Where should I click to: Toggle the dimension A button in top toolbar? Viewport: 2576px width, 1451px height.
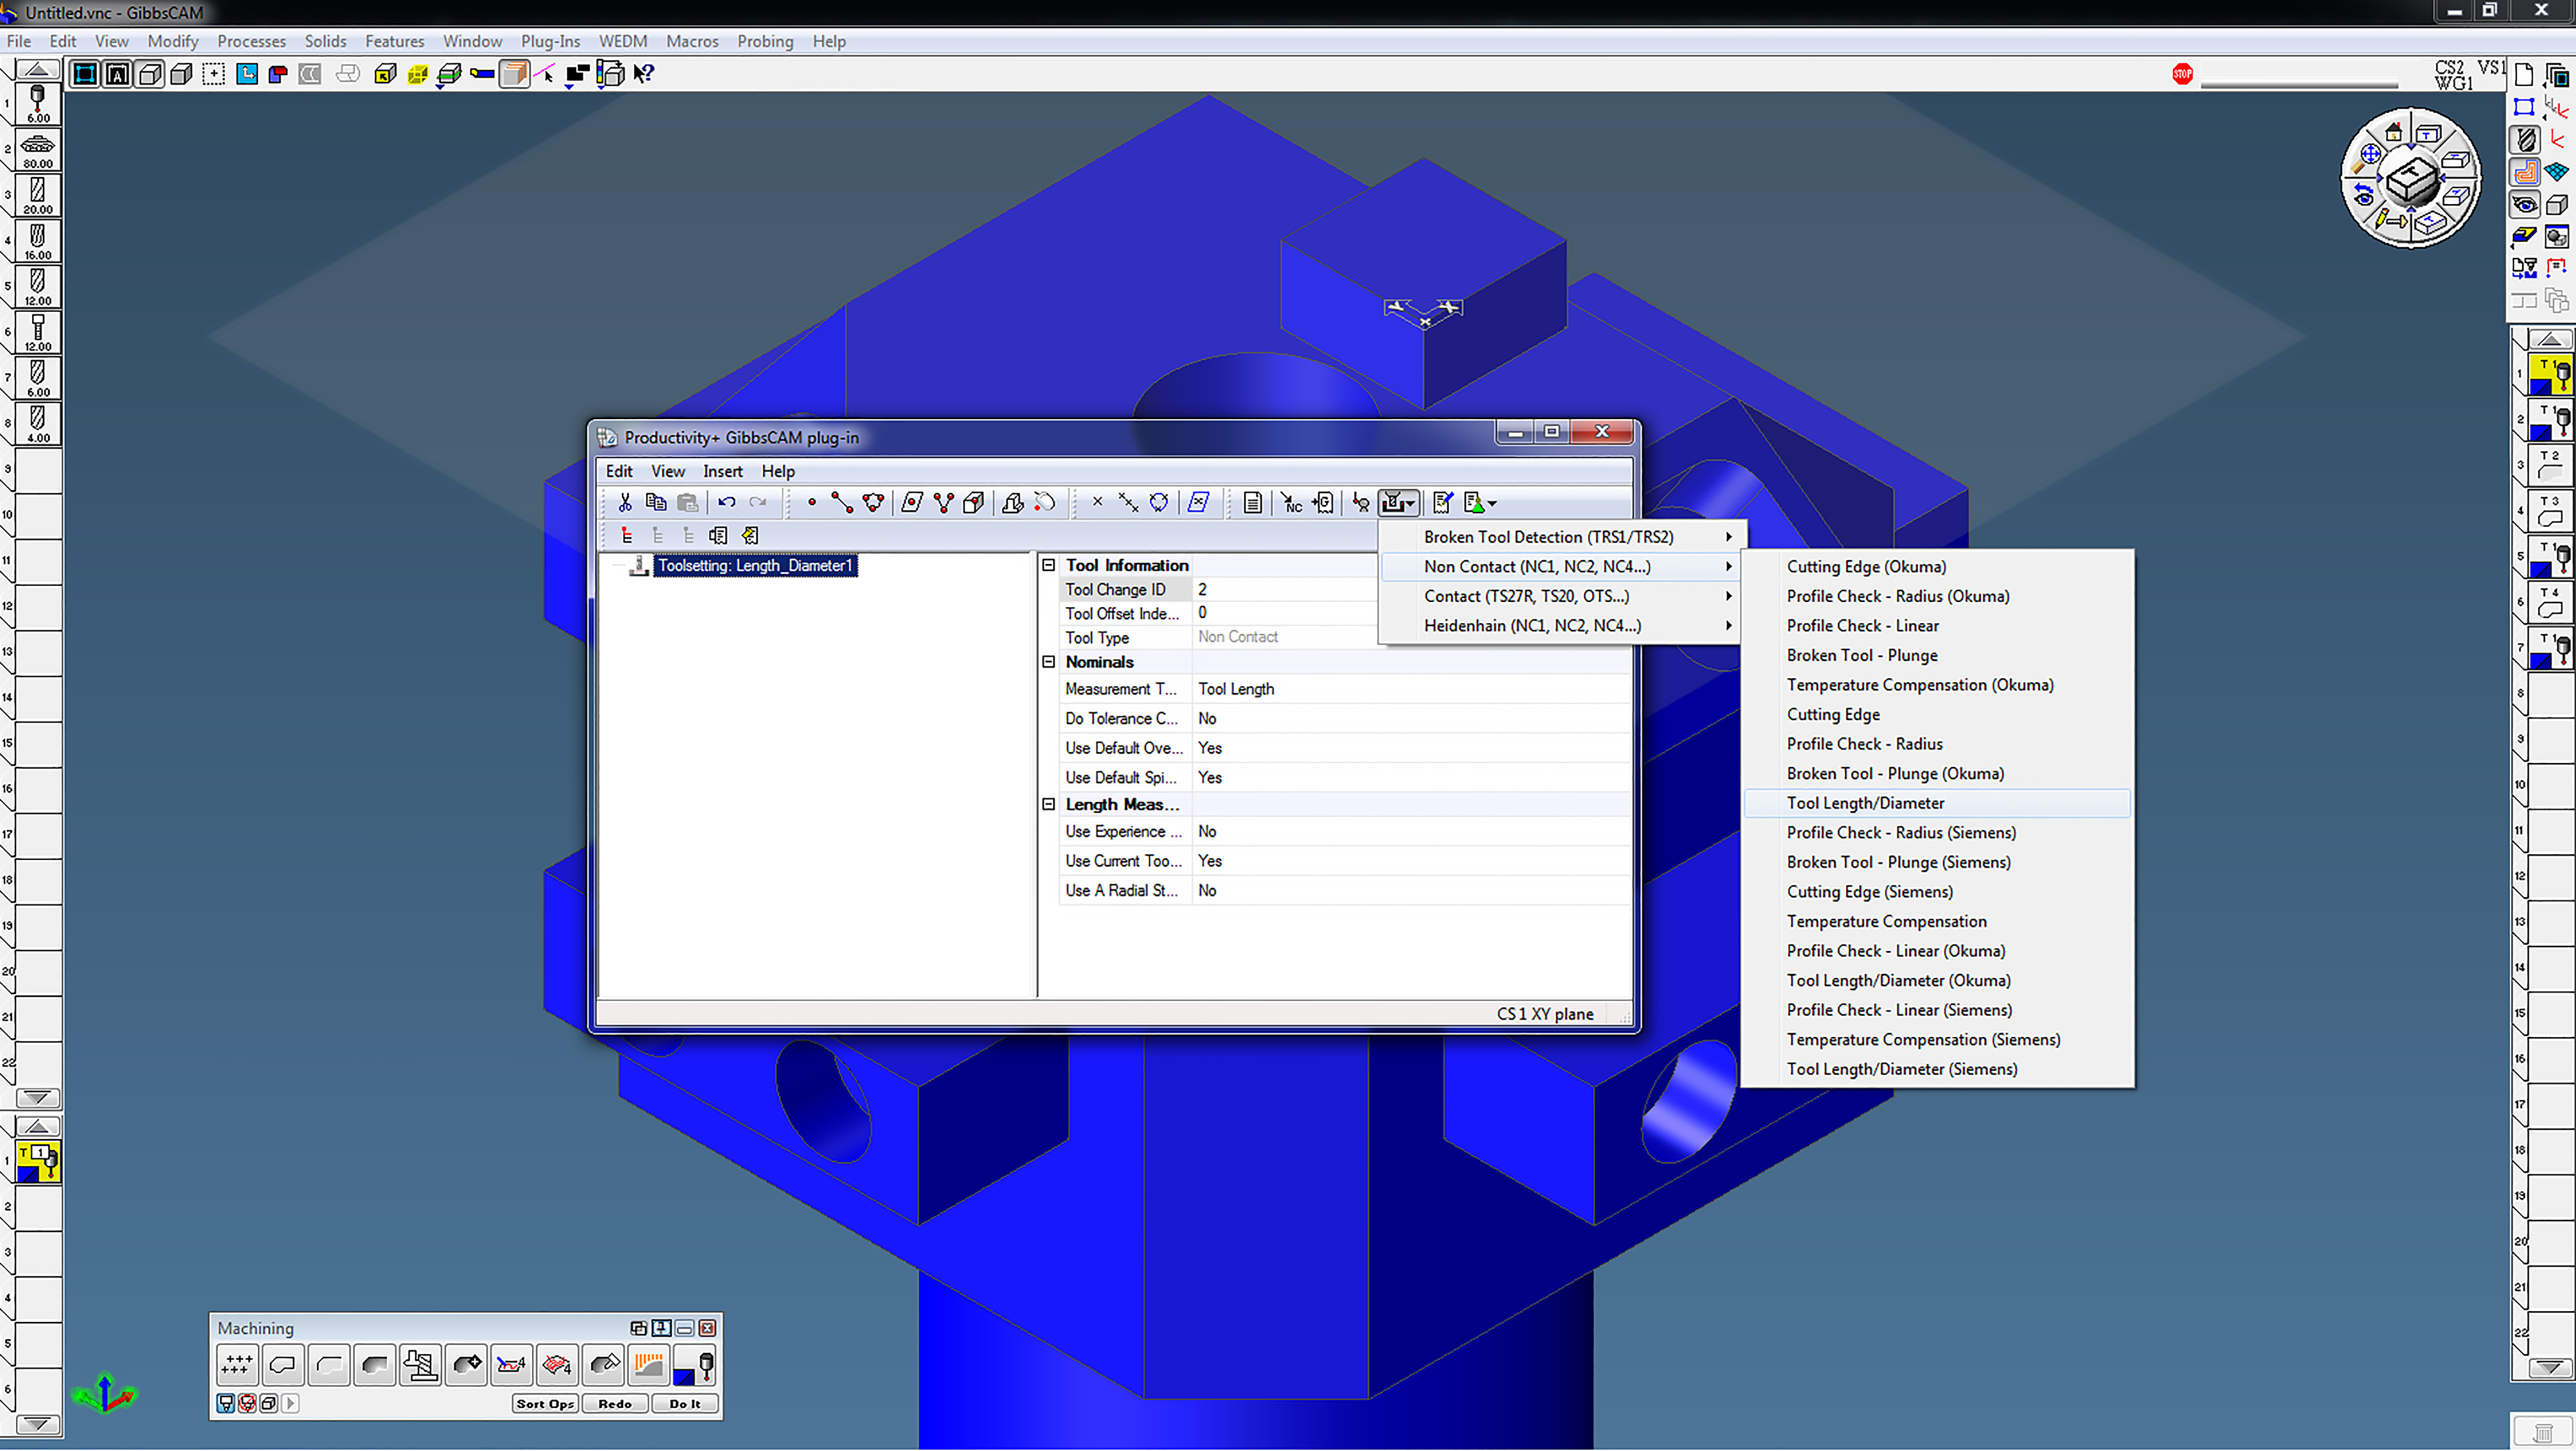[117, 74]
